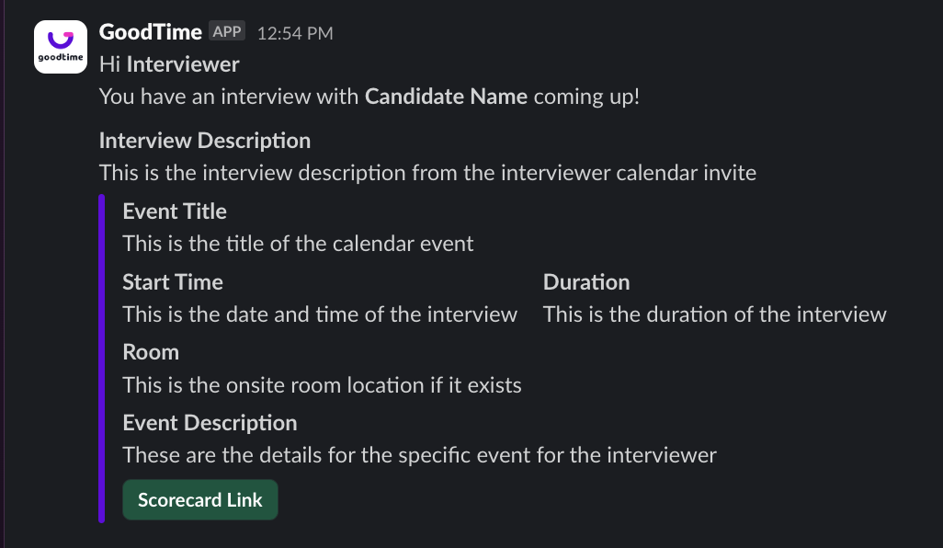Click the calendar event title text
Image resolution: width=943 pixels, height=548 pixels.
298,244
